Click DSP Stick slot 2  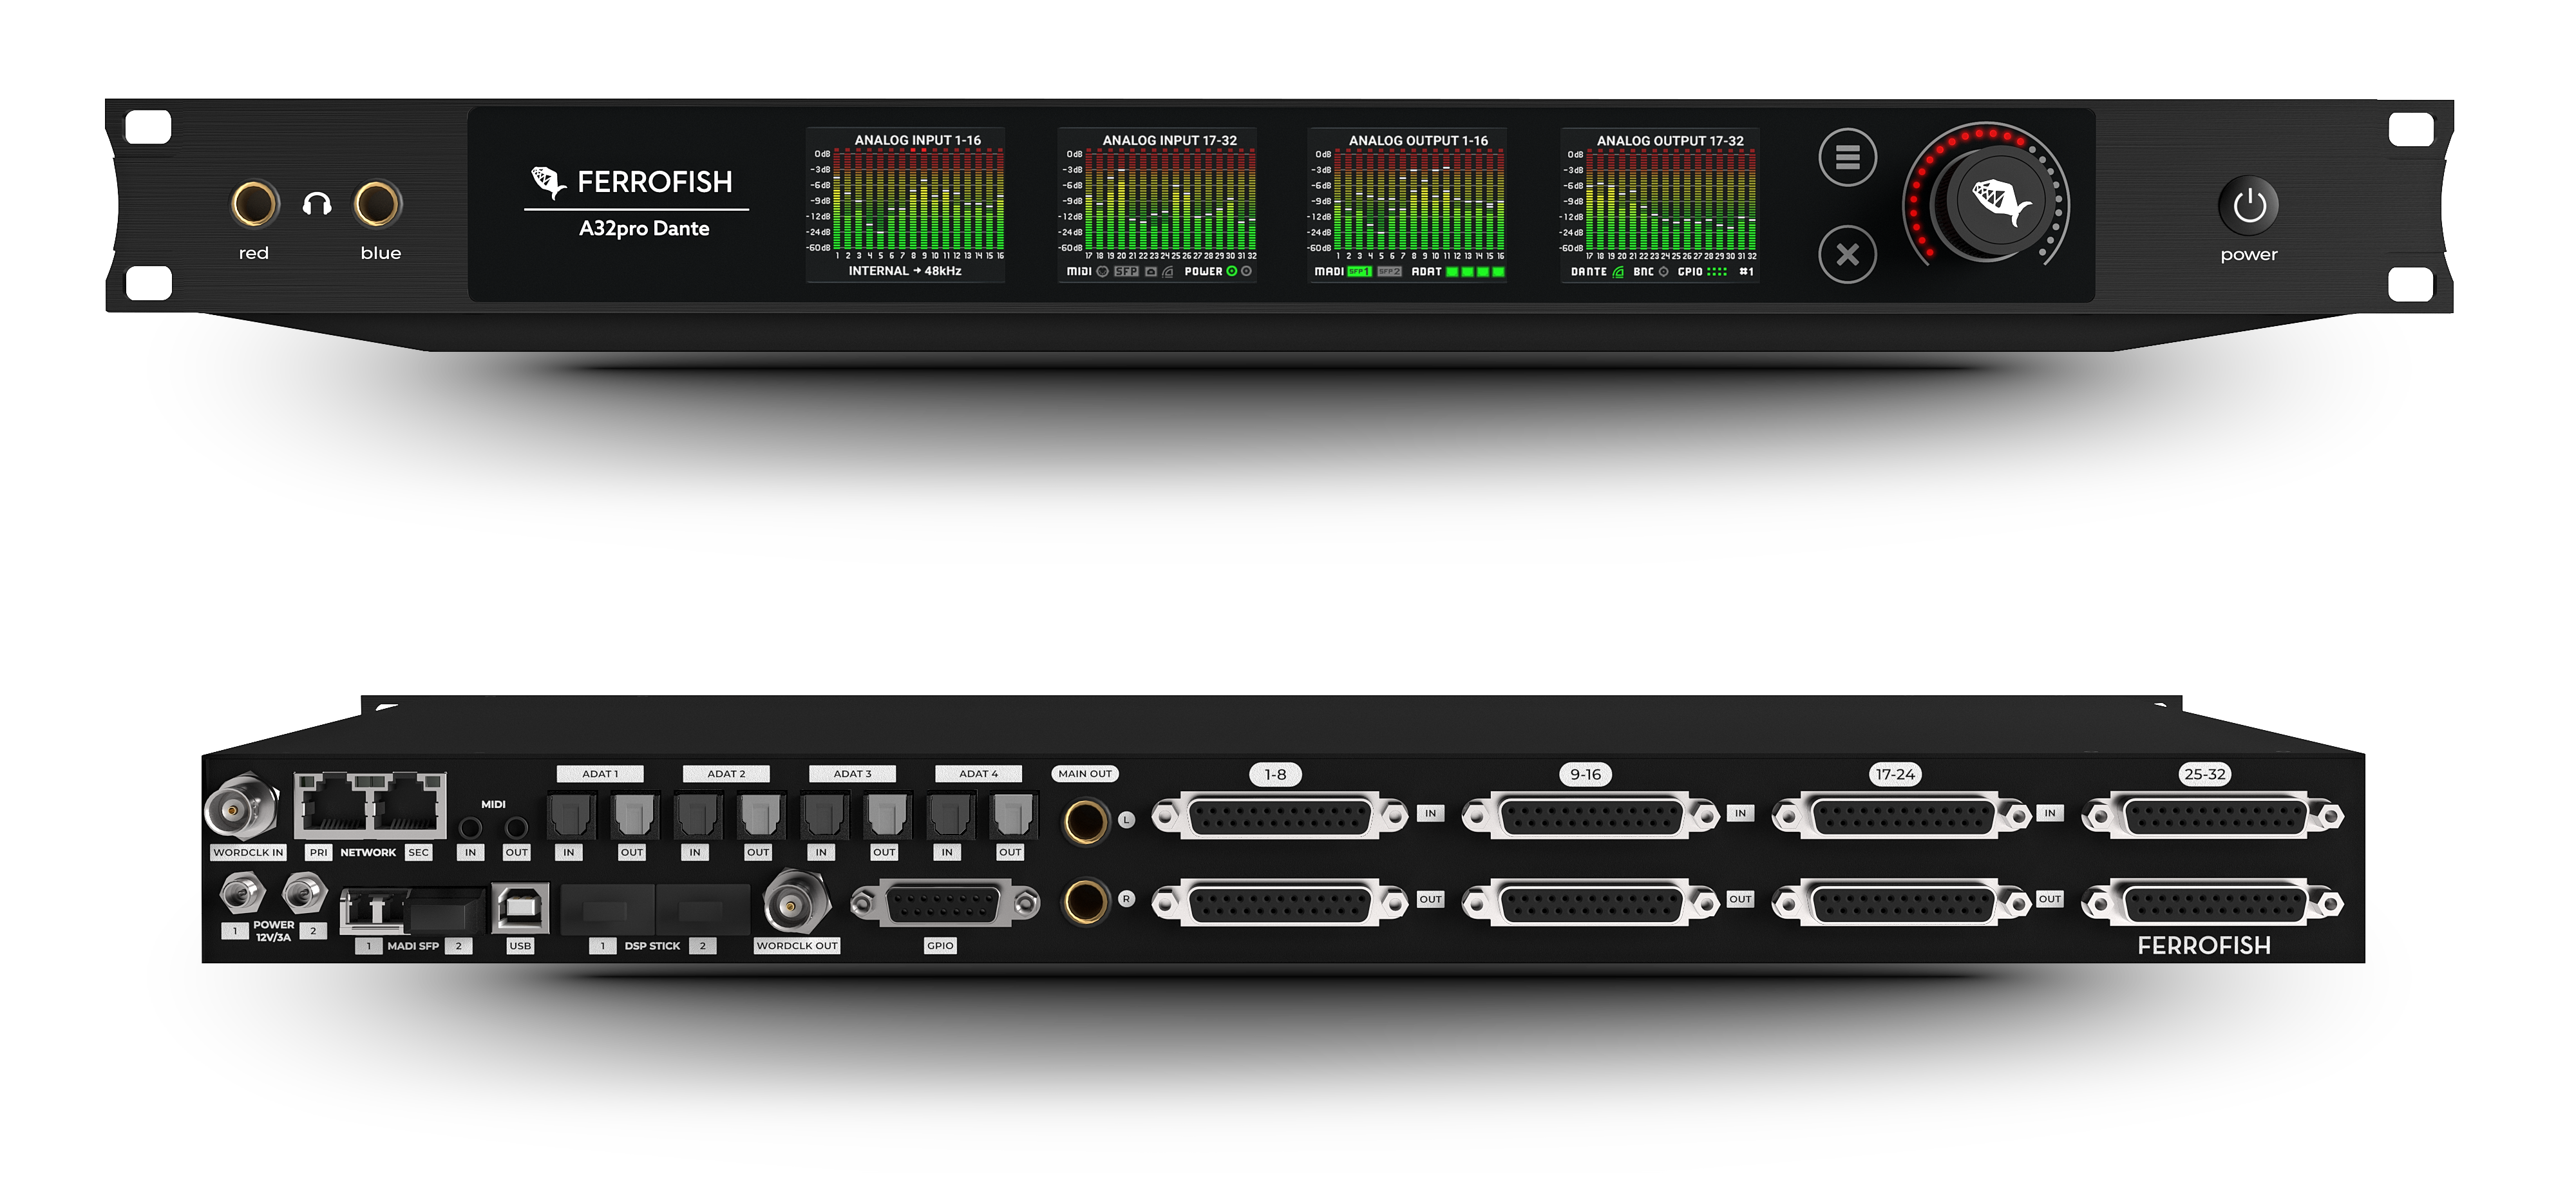coord(702,910)
